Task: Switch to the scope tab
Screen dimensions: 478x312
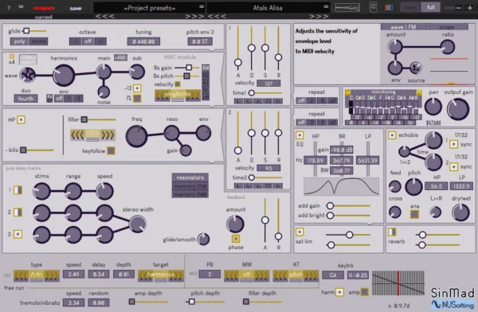Action: pyautogui.click(x=447, y=27)
